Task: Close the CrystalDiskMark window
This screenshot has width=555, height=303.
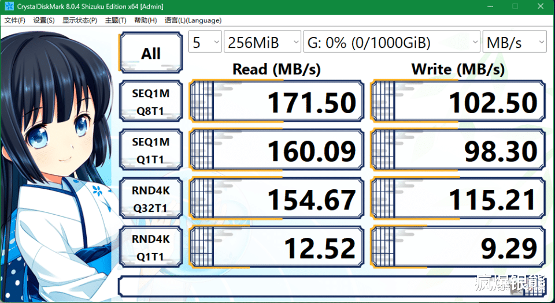Action: tap(539, 7)
